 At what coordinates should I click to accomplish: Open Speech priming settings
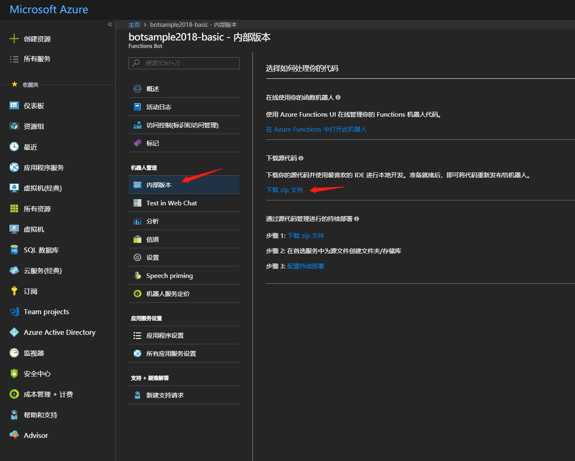[169, 275]
